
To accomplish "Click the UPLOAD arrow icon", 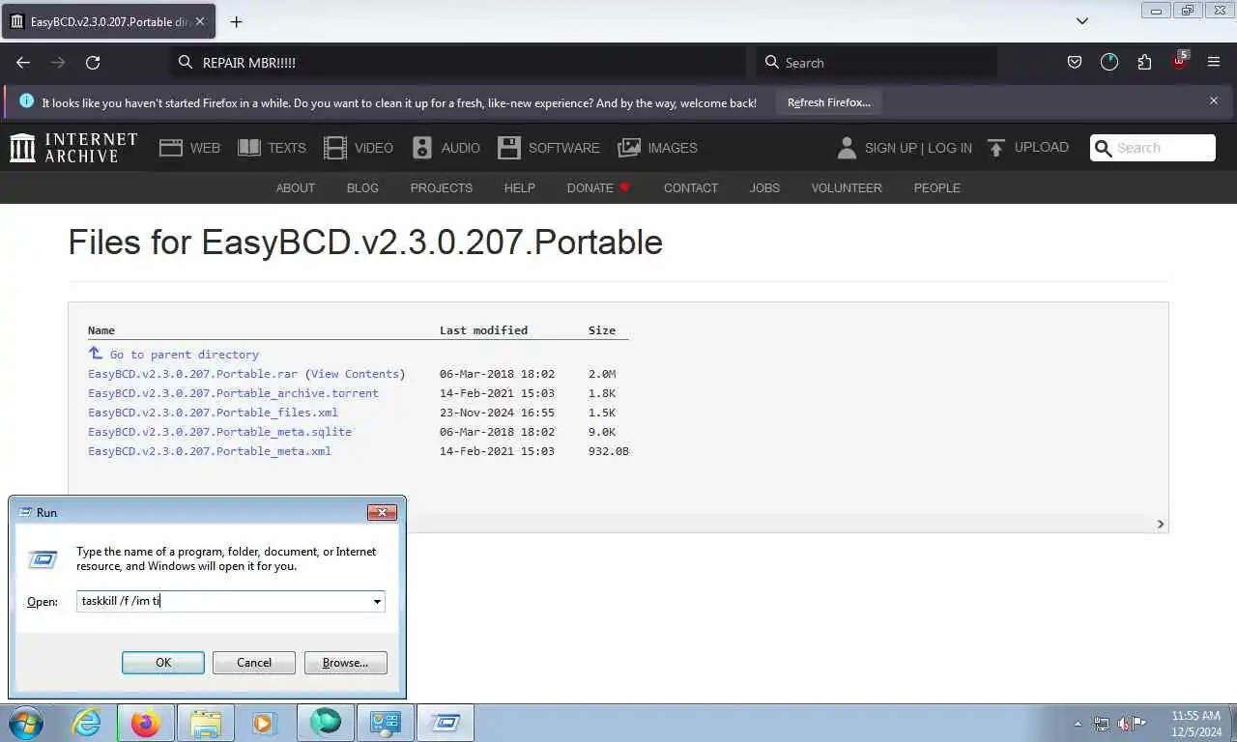I will [x=996, y=148].
